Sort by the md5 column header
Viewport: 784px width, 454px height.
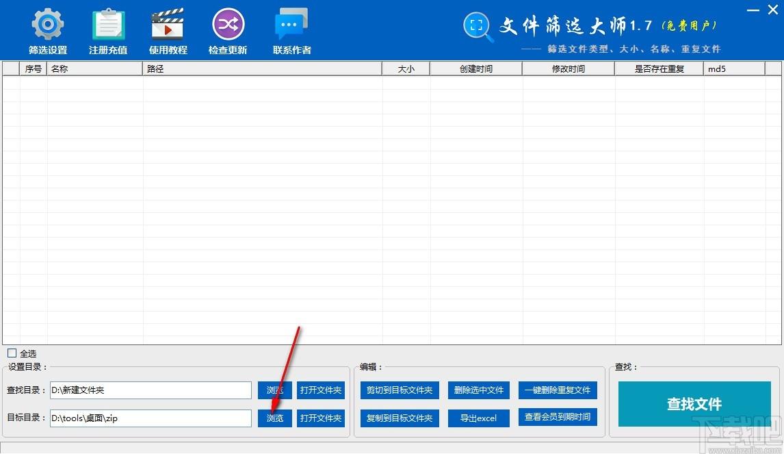point(735,68)
